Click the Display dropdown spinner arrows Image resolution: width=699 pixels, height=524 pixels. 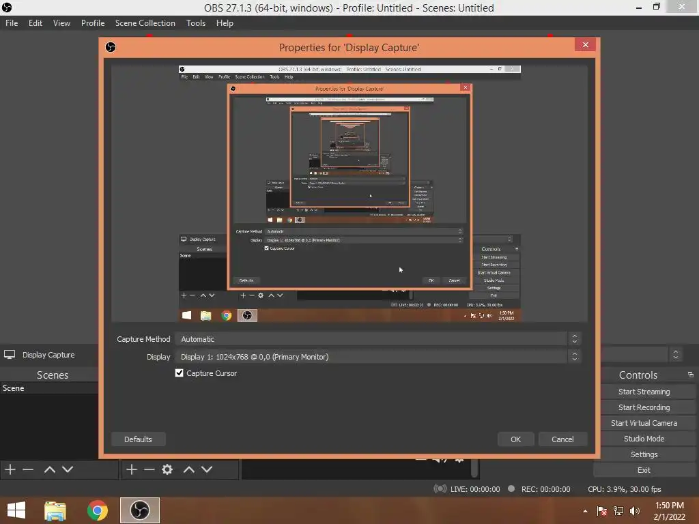pyautogui.click(x=574, y=357)
